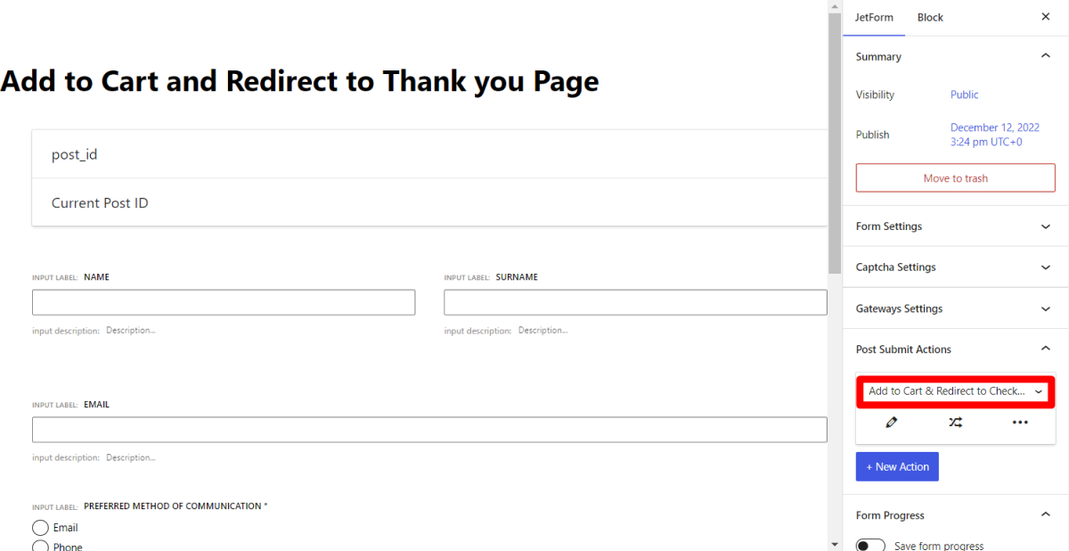This screenshot has width=1069, height=551.
Task: Click the Move to trash button
Action: coord(955,177)
